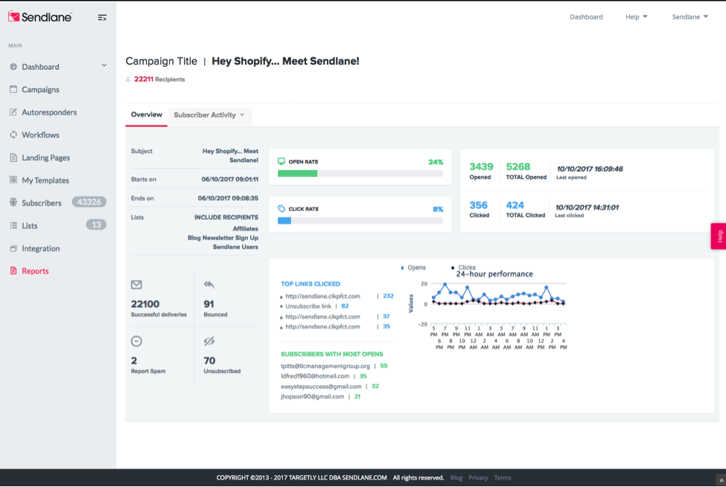
Task: Open the Subscriber Activity dropdown tab
Action: (x=209, y=115)
